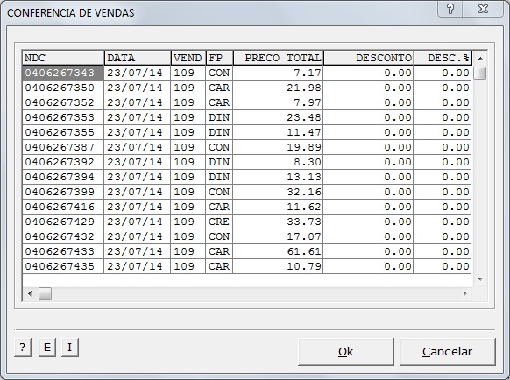Click price total 8.30
Screen dimensions: 510x380
tap(278, 162)
